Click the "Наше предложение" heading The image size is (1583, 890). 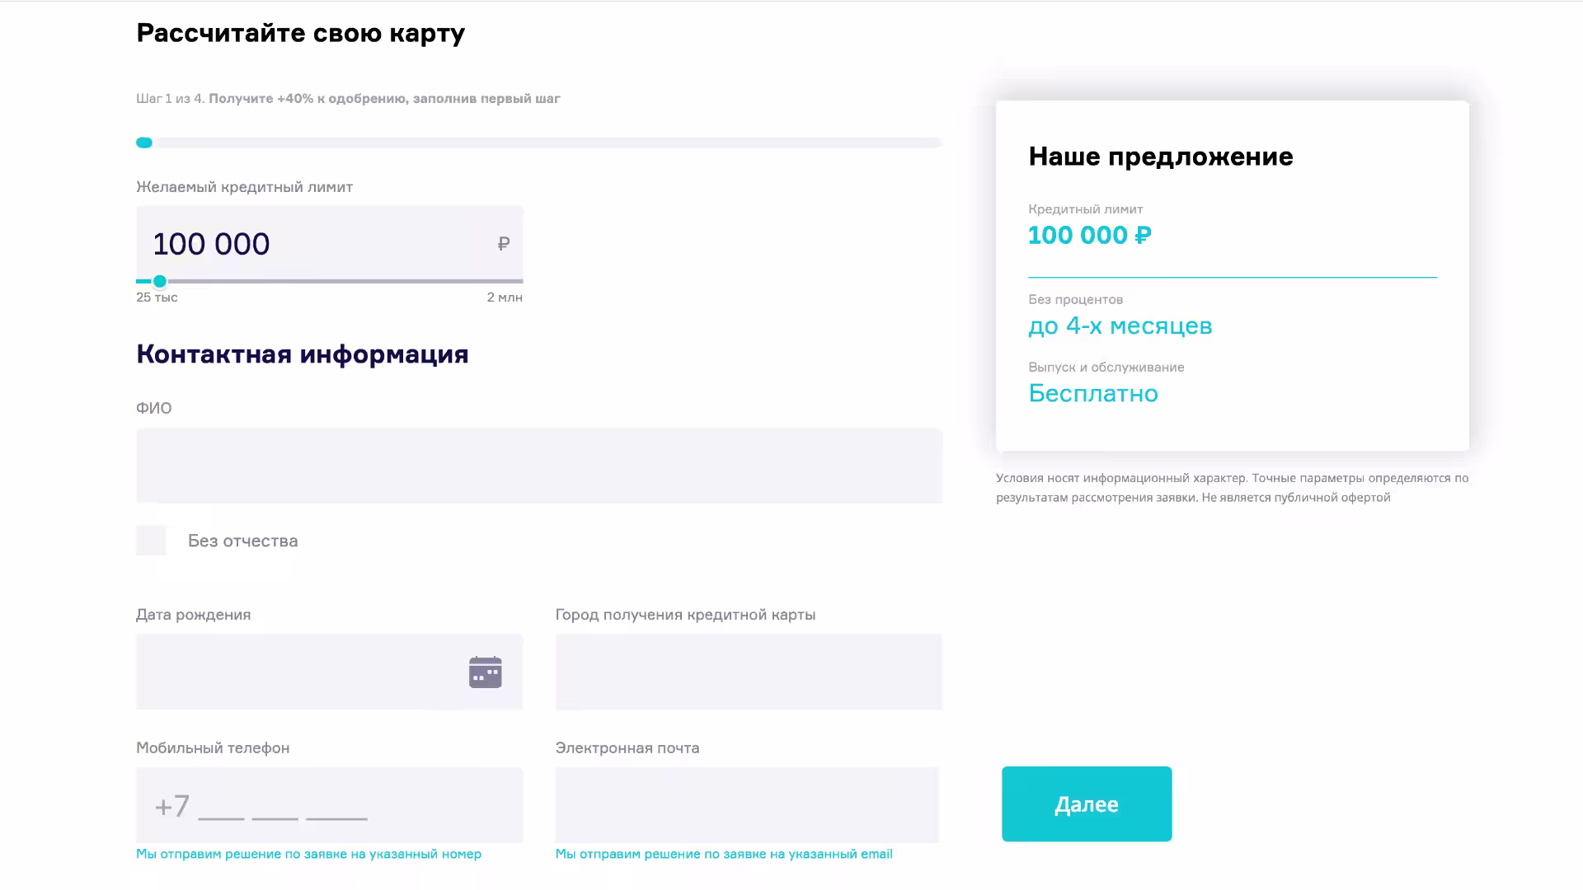point(1160,157)
